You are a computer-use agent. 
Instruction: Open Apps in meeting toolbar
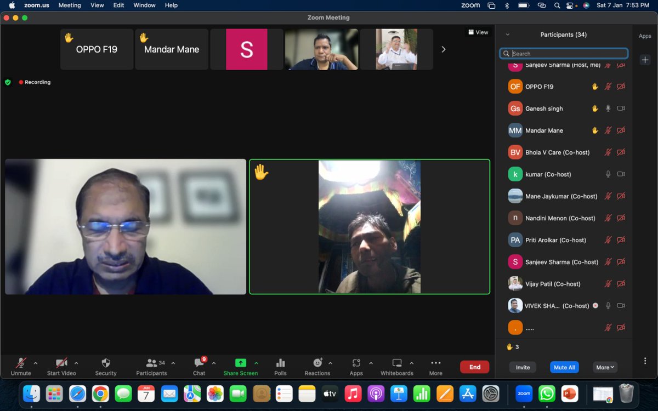click(356, 367)
